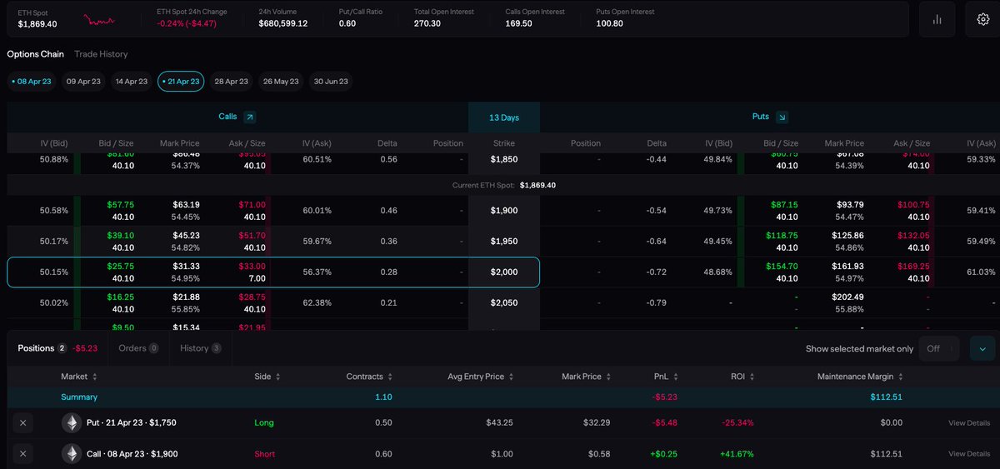The height and width of the screenshot is (469, 1000).
Task: Select the 30 Jun 23 expiry
Action: [x=331, y=82]
